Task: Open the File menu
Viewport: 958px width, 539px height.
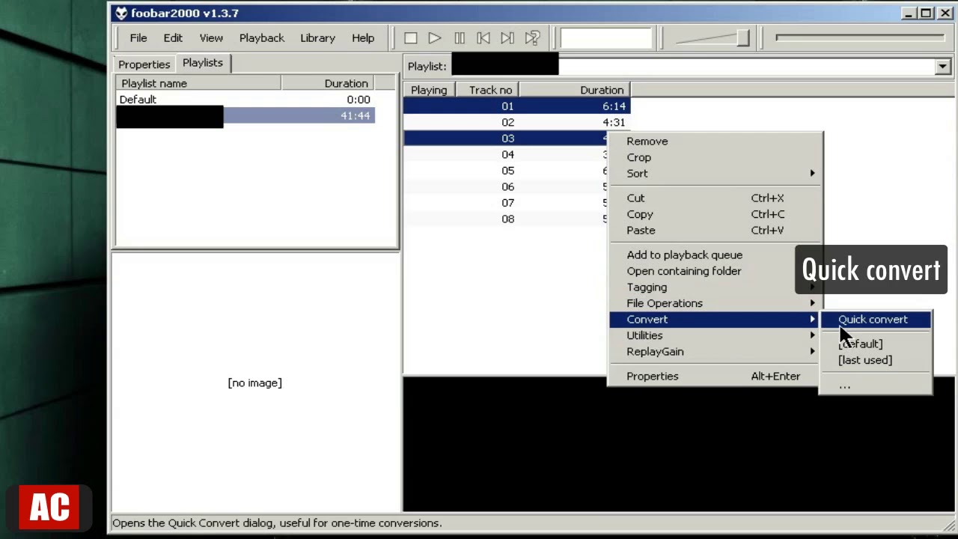Action: tap(138, 38)
